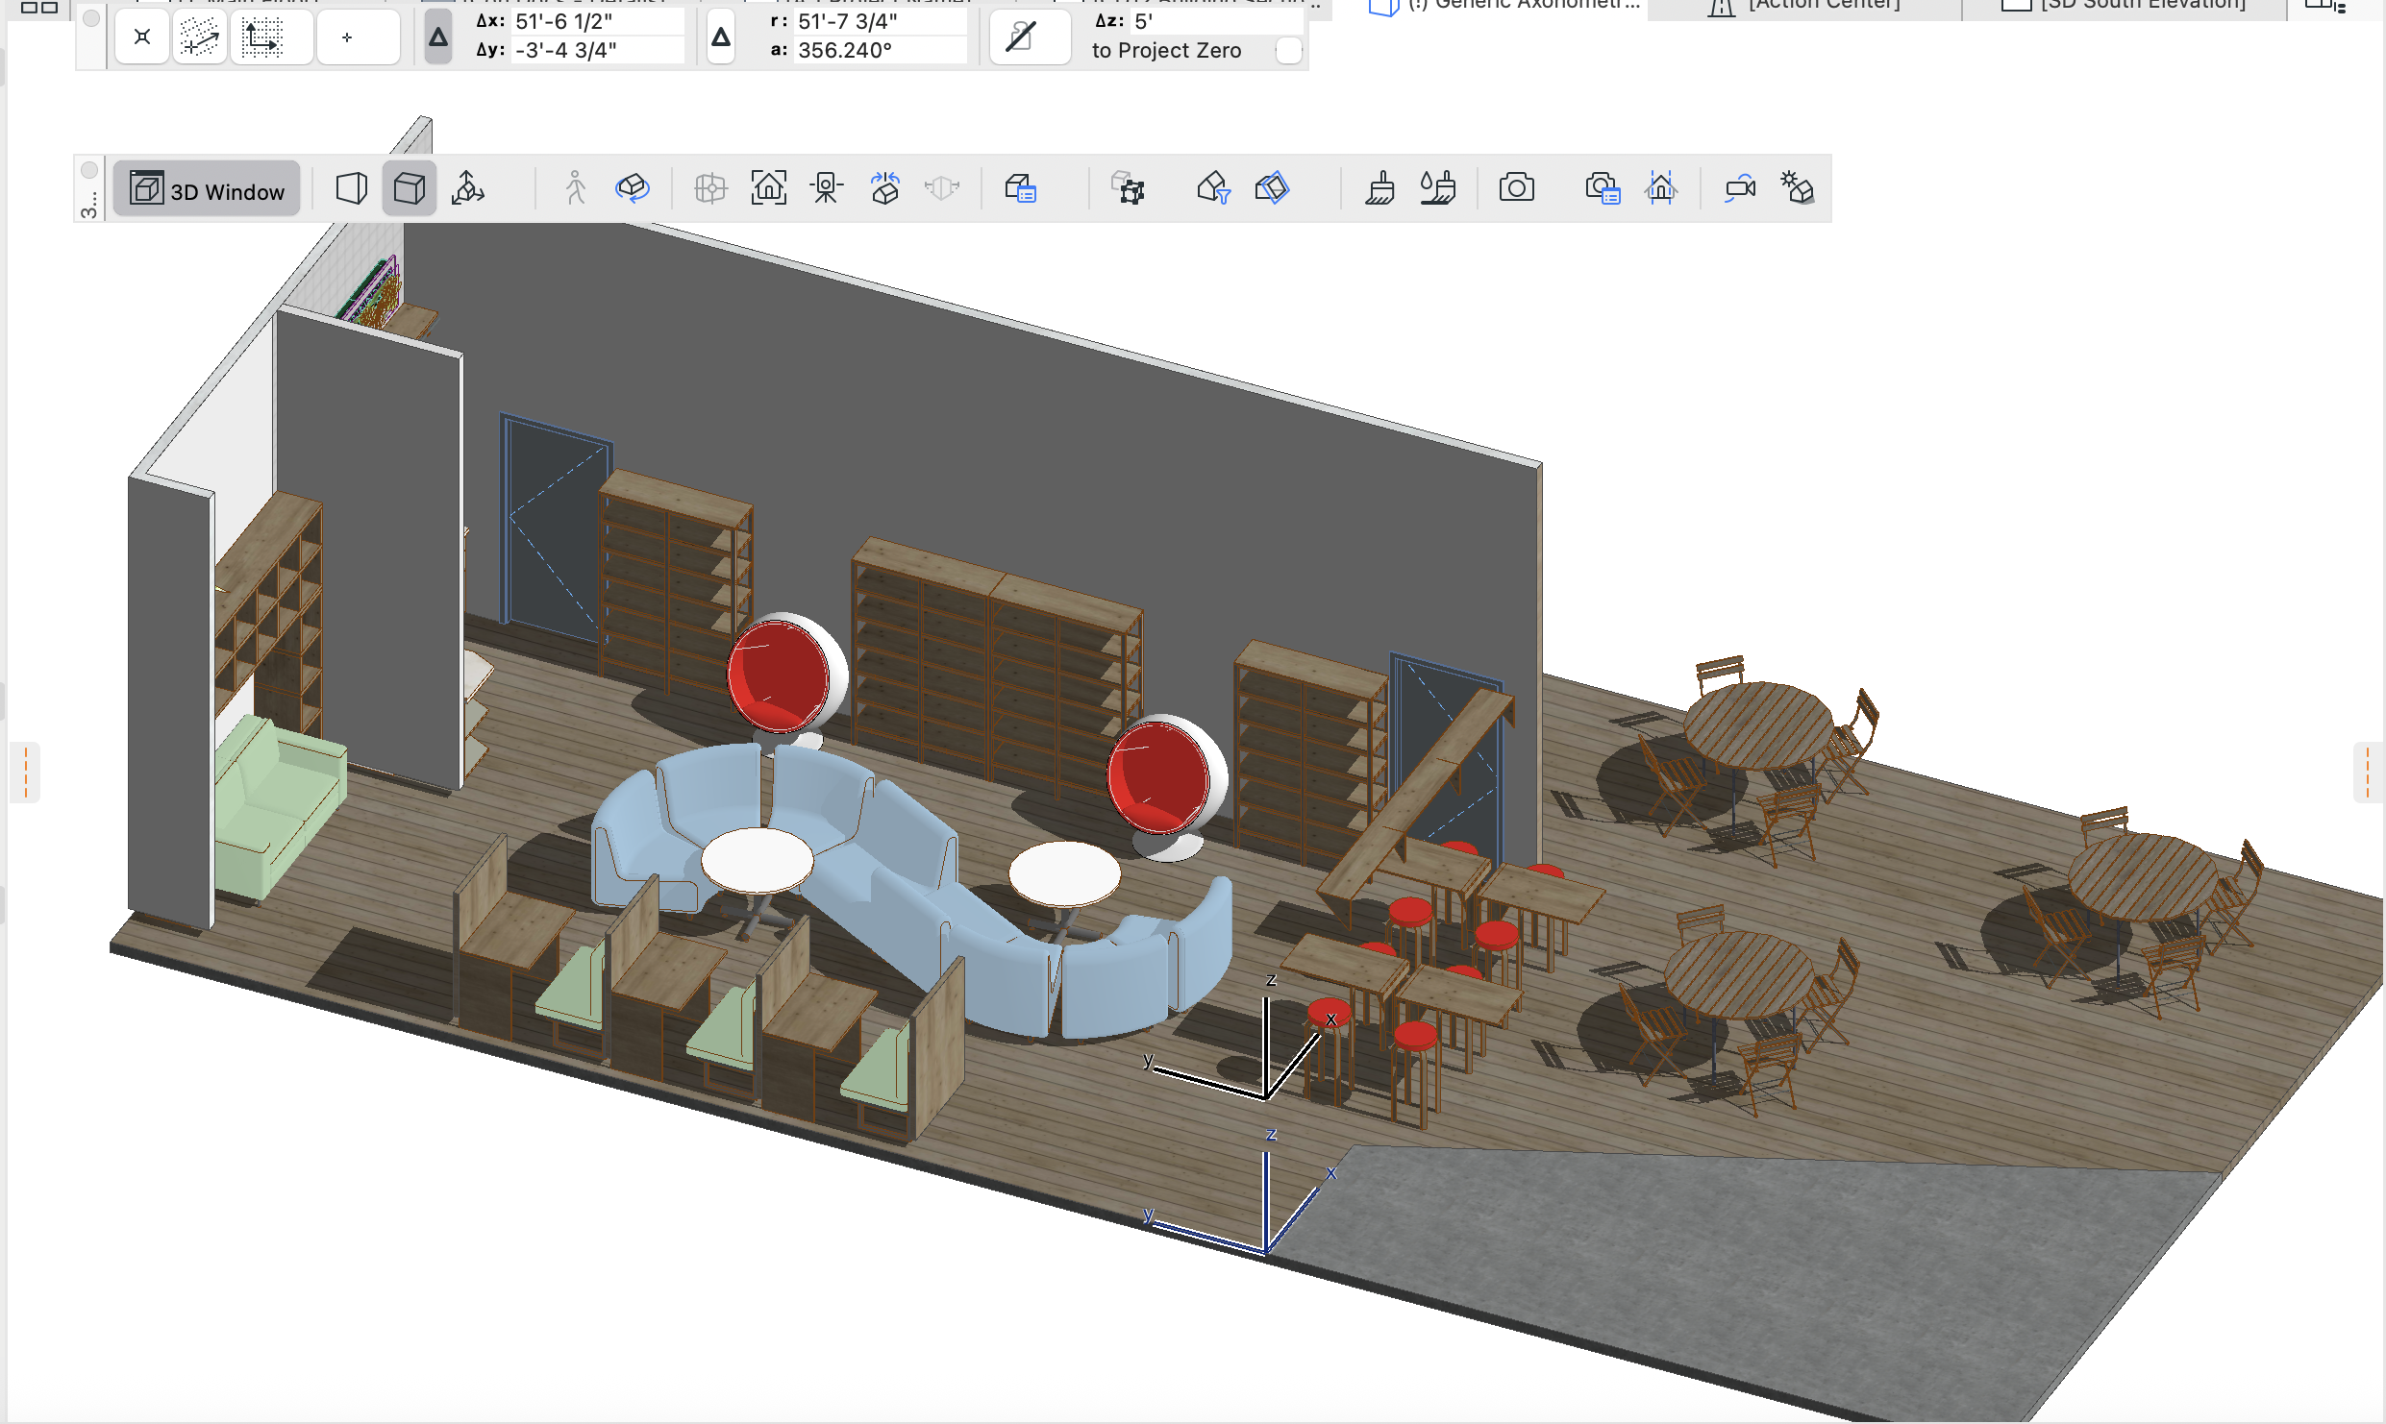This screenshot has height=1424, width=2386.
Task: Click the Δx value field
Action: point(597,21)
